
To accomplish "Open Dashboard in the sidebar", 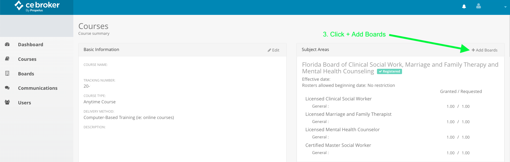I will click(30, 45).
